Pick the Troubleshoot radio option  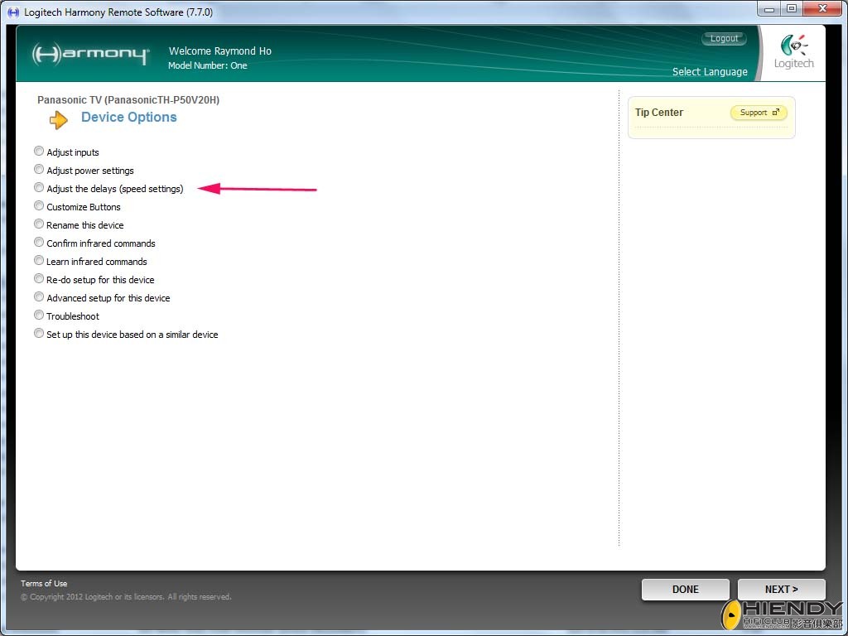[39, 316]
